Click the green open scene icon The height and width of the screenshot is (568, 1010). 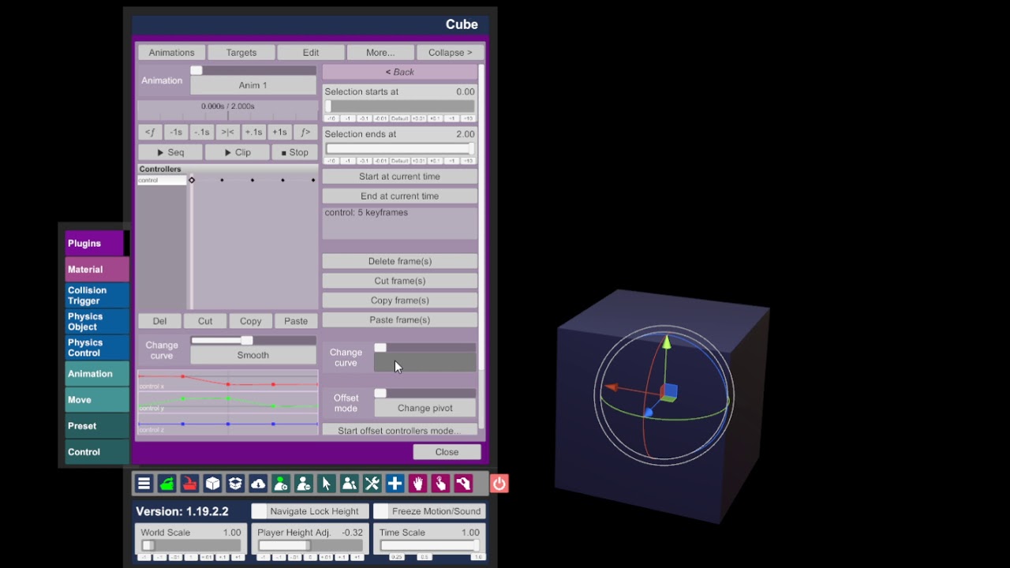click(166, 484)
